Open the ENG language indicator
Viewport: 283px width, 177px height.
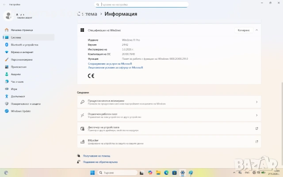click(247, 173)
